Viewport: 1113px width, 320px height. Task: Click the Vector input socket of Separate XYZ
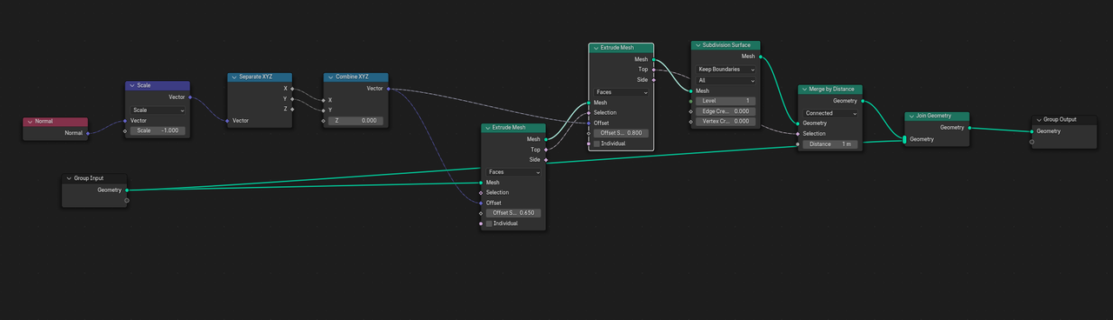(228, 121)
